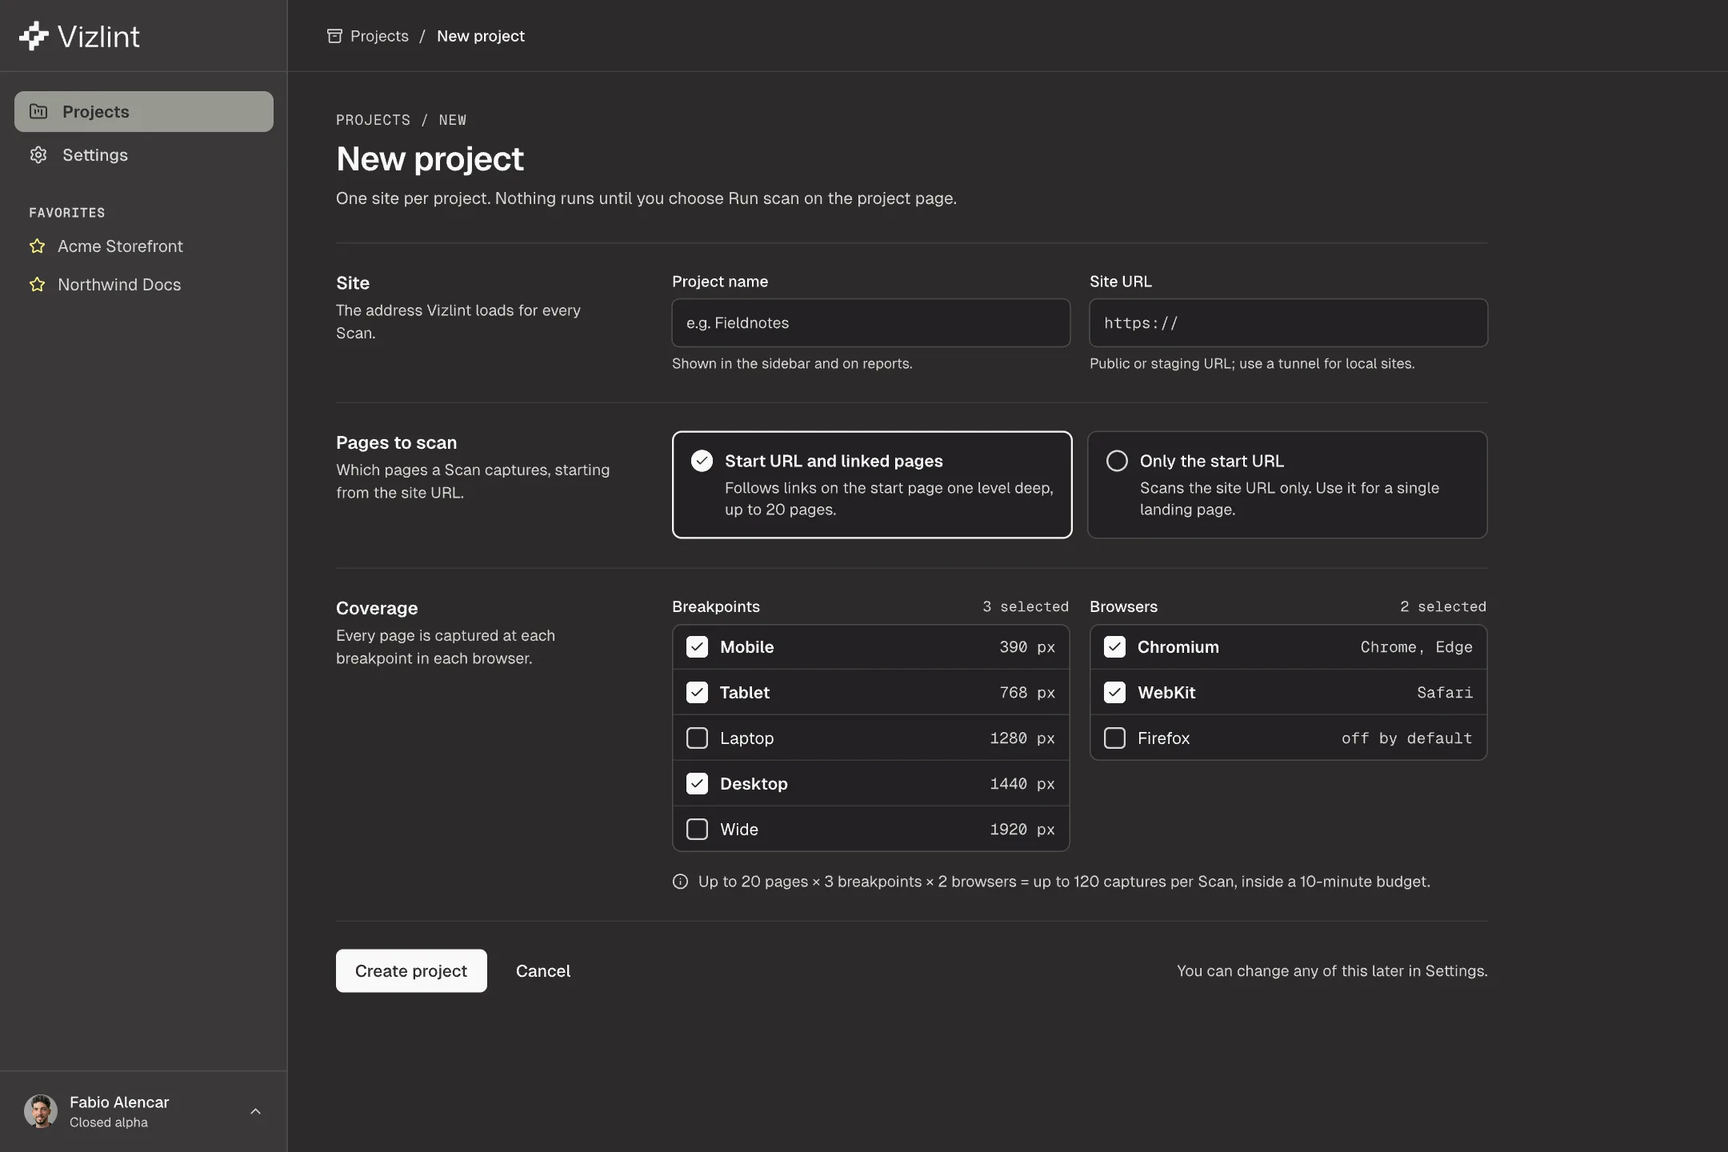Image resolution: width=1728 pixels, height=1152 pixels.
Task: Enable the Firefox browser checkbox
Action: pos(1114,738)
